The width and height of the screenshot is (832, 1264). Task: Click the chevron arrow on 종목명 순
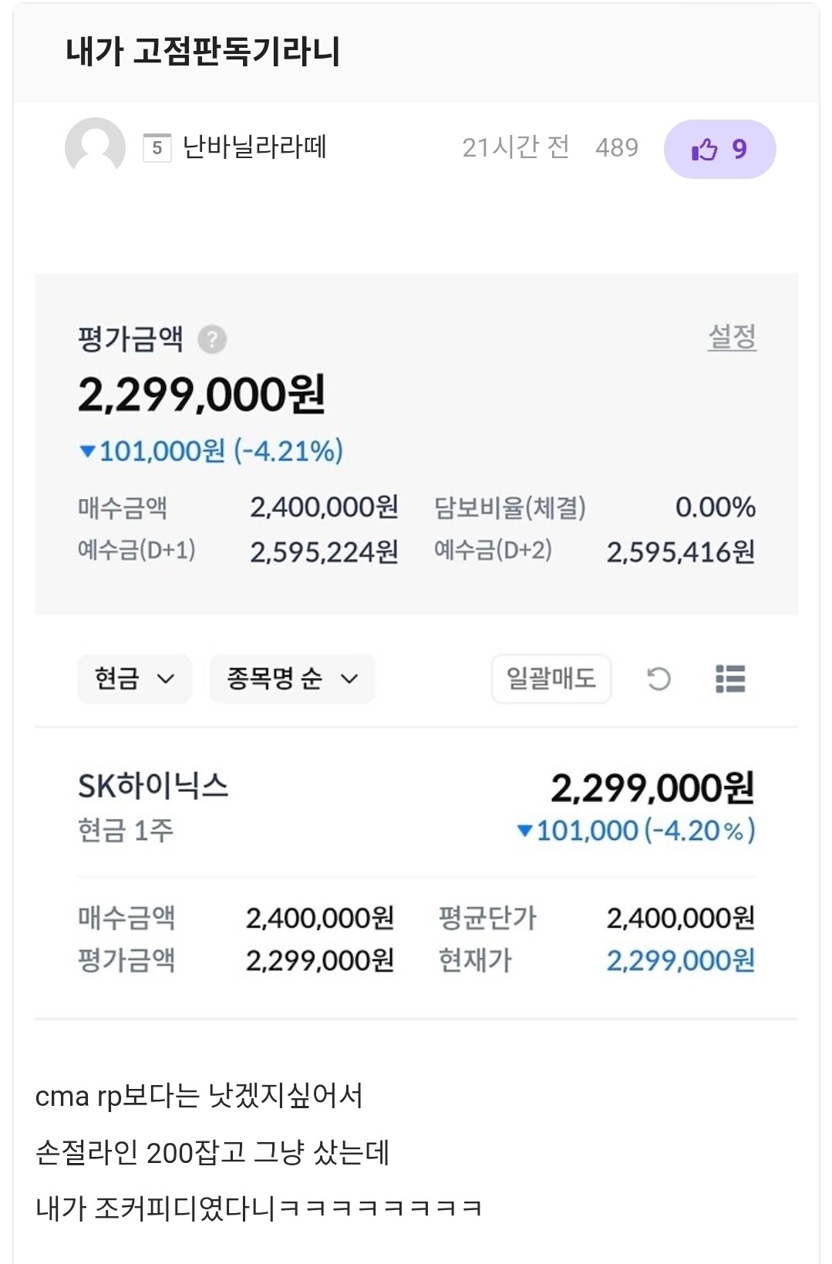point(349,679)
